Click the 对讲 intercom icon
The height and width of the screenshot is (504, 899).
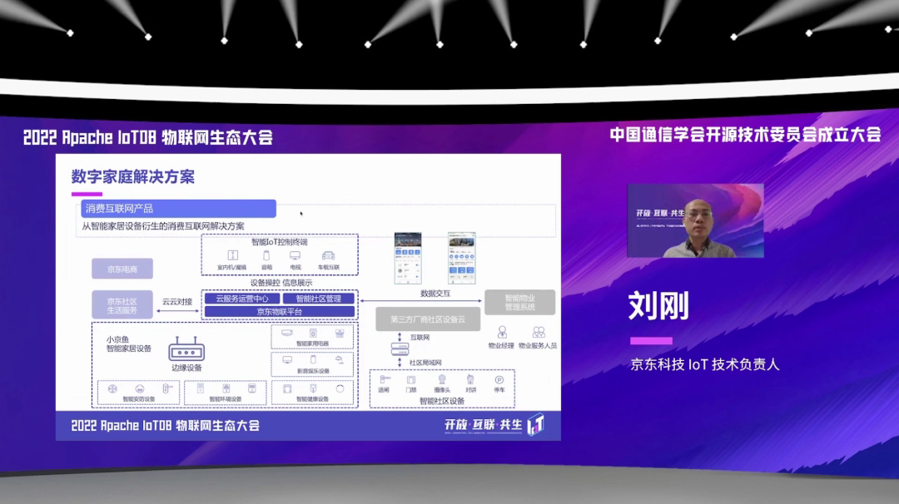click(x=470, y=380)
